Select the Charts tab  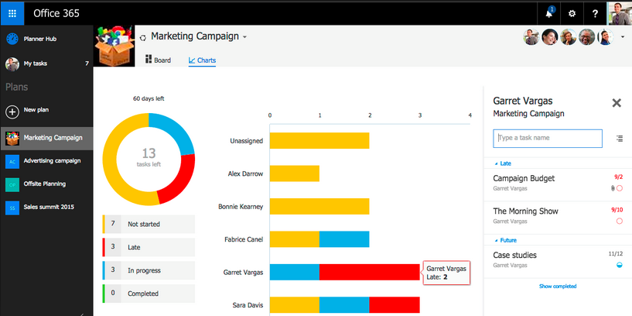202,60
